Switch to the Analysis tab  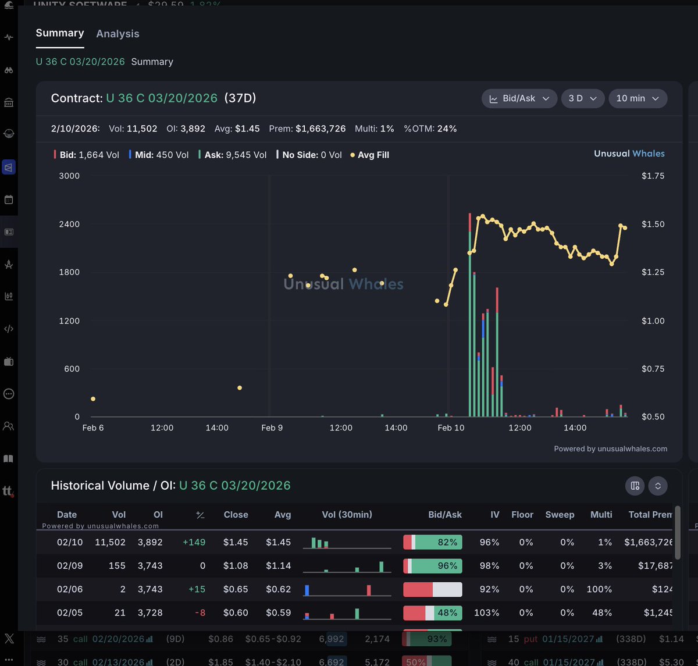coord(117,34)
